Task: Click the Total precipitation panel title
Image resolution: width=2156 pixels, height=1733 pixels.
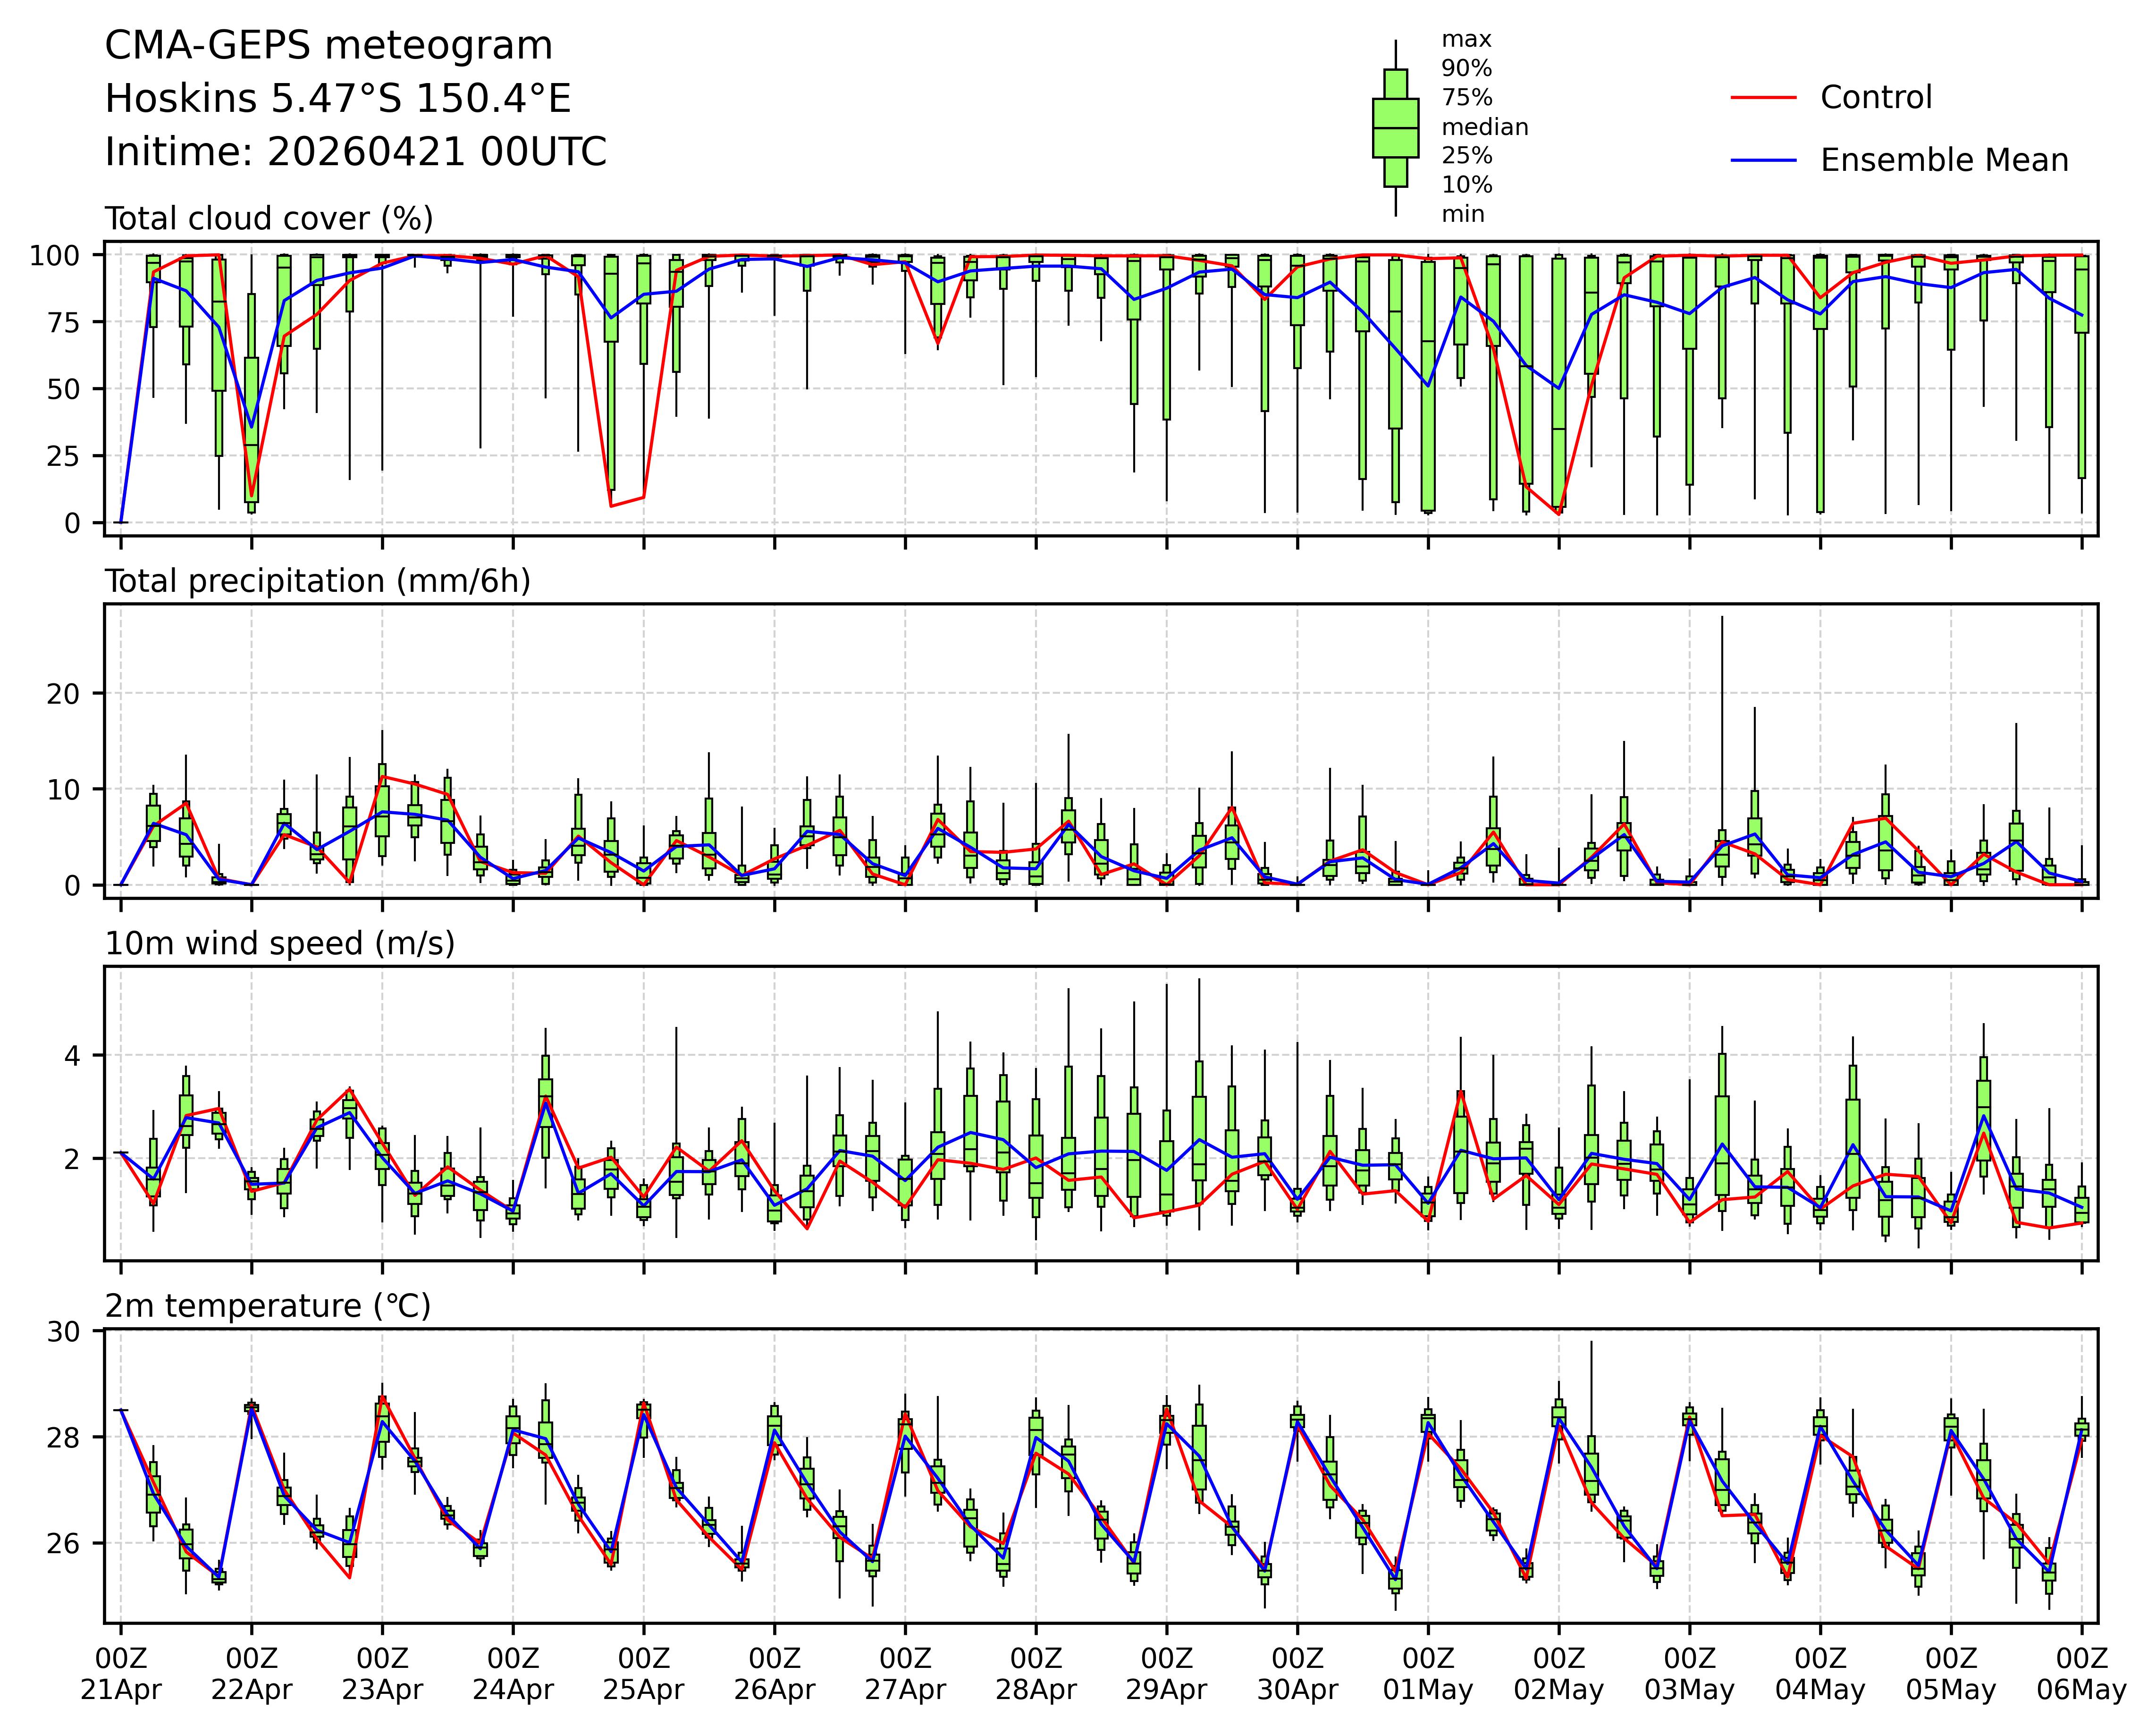Action: [x=317, y=581]
